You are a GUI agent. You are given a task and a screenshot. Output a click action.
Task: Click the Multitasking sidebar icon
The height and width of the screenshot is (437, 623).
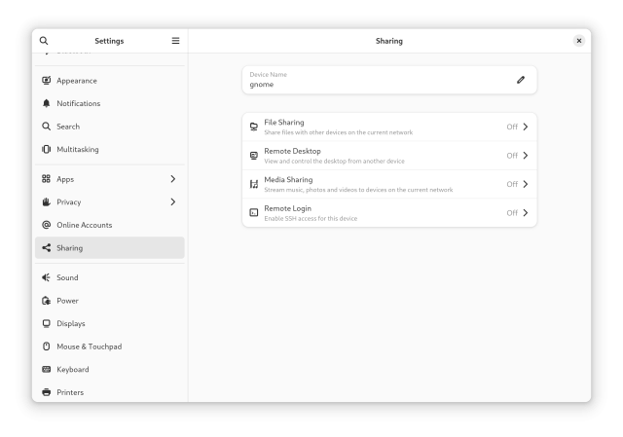click(46, 149)
